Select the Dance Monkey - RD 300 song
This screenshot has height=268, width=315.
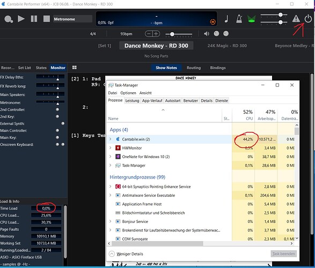tap(156, 46)
